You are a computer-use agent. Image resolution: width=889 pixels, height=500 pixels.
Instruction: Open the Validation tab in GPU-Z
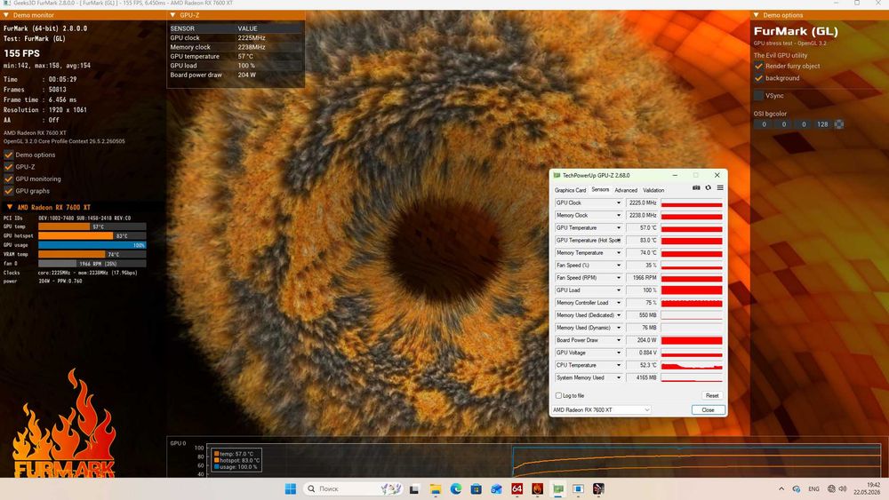pos(653,190)
